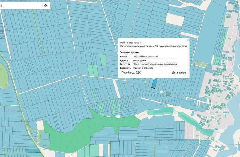
Task: Close the land parcel info popup
Action: [x=188, y=40]
